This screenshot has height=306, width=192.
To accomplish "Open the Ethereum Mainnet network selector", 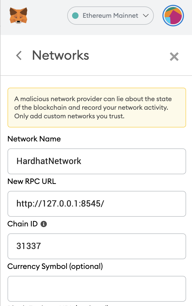I will [x=111, y=16].
